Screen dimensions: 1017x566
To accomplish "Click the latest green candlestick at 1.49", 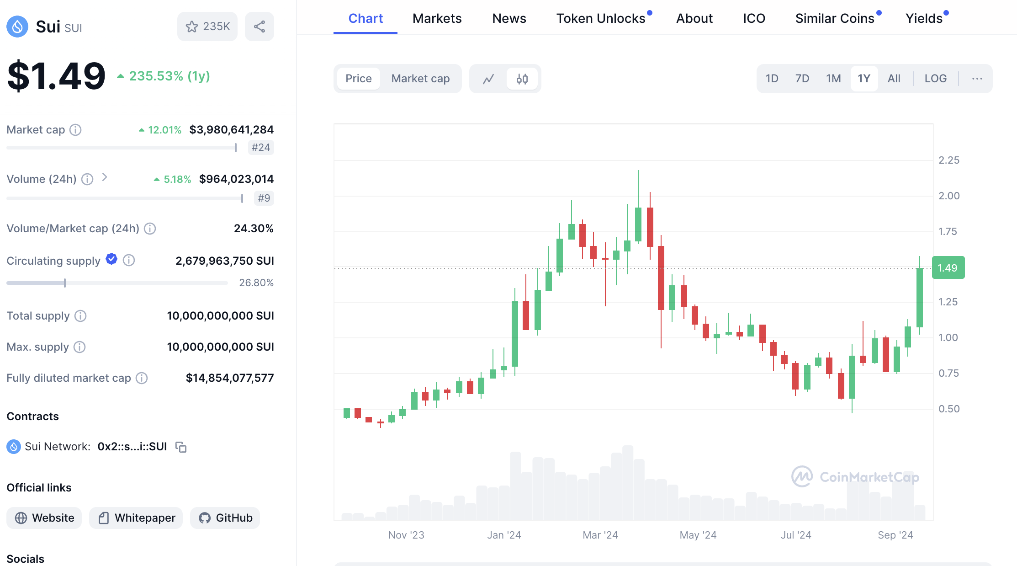I will [920, 297].
